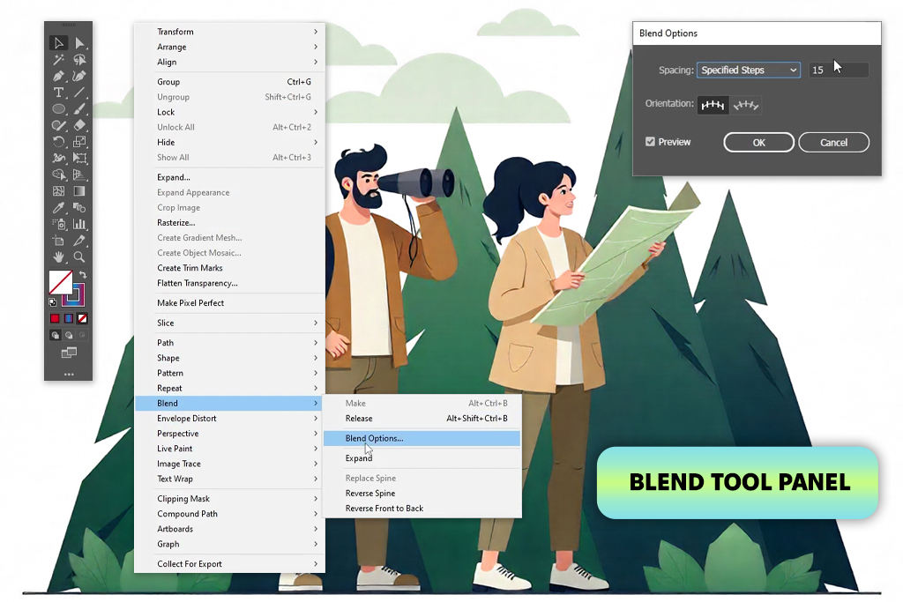
Task: Select the Selection tool (black arrow)
Action: [x=58, y=43]
